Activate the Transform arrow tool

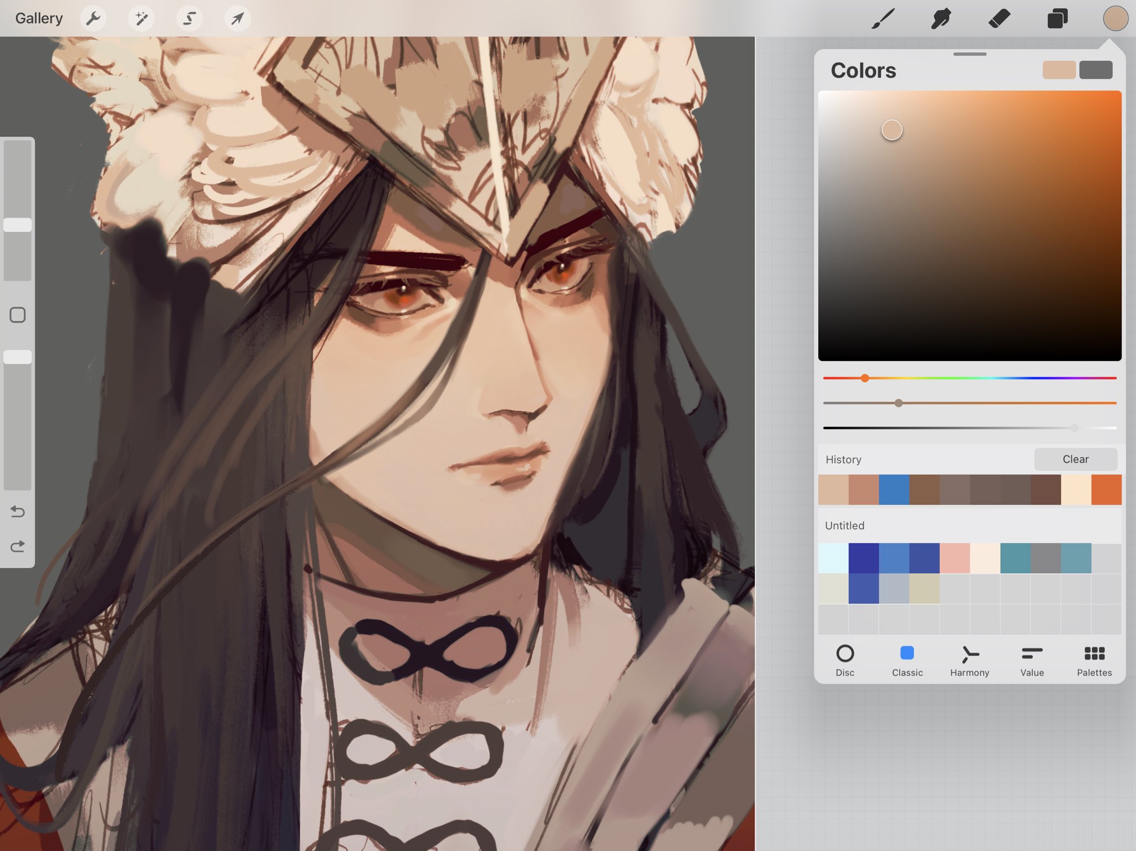point(237,19)
